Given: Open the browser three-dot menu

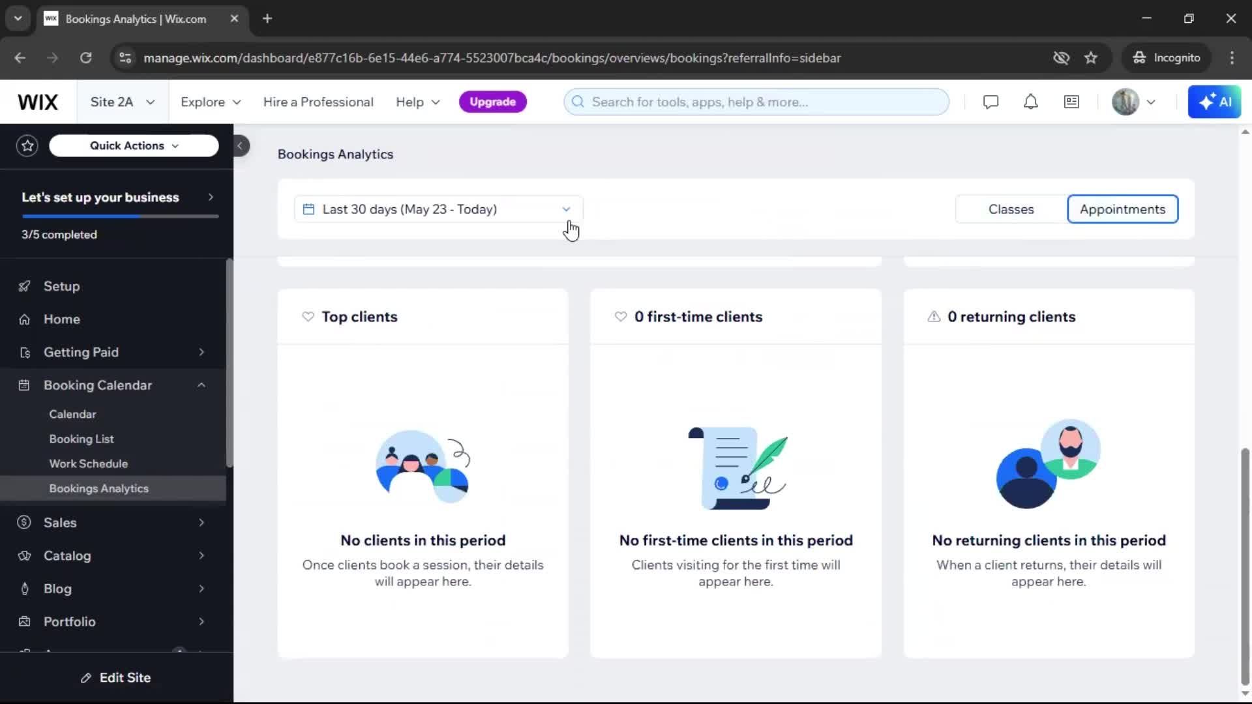Looking at the screenshot, I should coord(1232,58).
